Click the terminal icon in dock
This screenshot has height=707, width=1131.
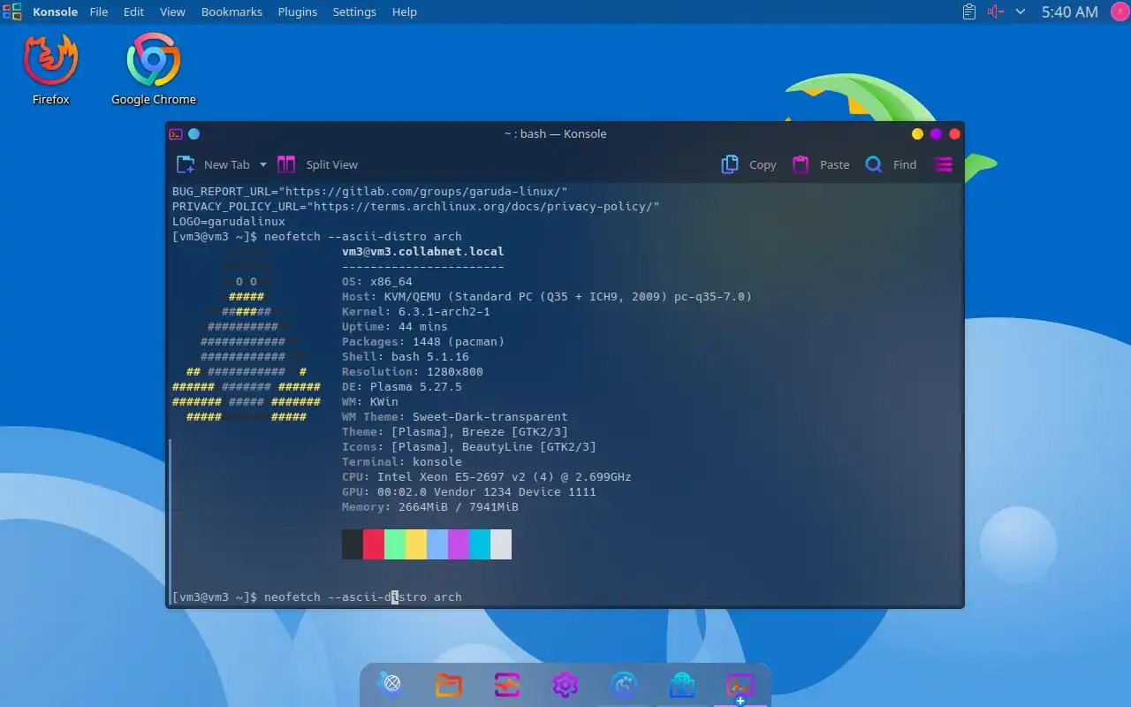click(740, 684)
